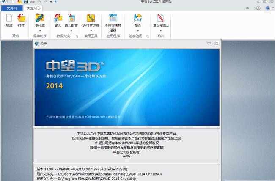Viewport: 275px width, 181px height.
Task: Click the 版本 18.00 version line
Action: point(82,169)
